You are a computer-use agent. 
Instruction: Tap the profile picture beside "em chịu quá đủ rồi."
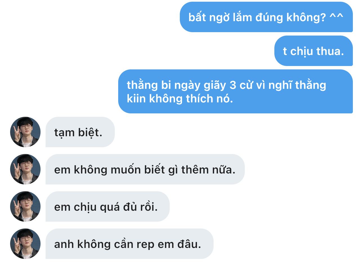pos(25,206)
